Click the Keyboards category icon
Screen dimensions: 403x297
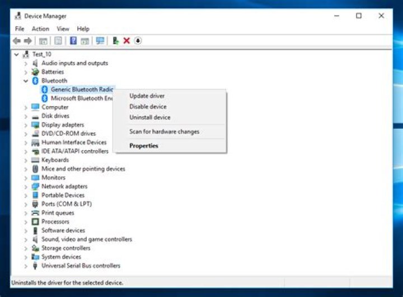coord(35,160)
